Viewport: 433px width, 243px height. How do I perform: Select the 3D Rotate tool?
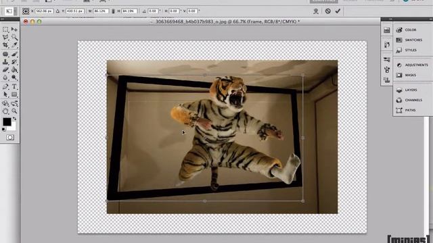click(x=5, y=103)
